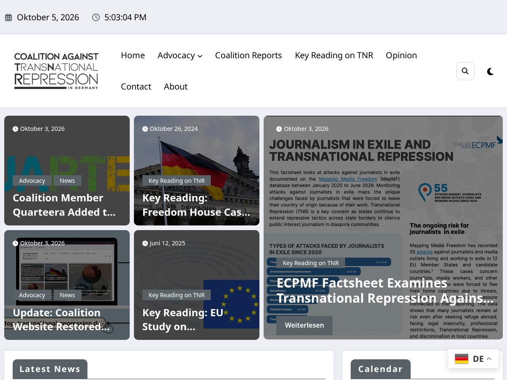Toggle dark mode moon icon

point(490,71)
